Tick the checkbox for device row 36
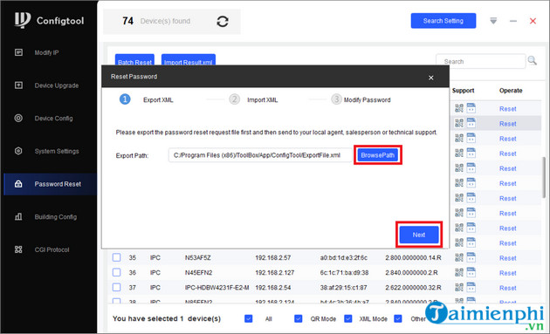Viewport: 550px width, 334px height. [116, 272]
